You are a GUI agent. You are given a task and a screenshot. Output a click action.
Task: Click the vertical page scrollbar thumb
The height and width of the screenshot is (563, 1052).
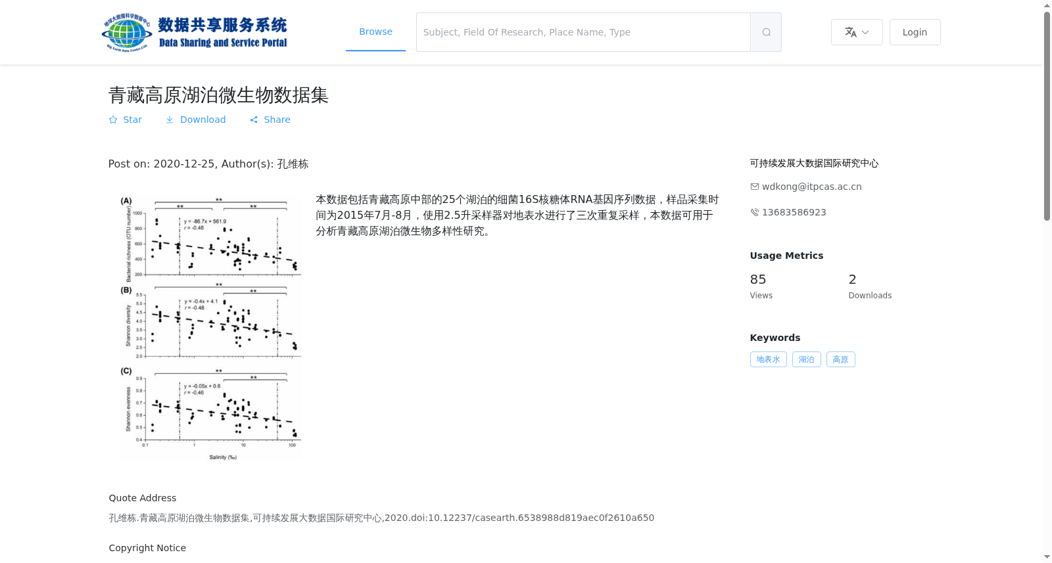point(1047,116)
